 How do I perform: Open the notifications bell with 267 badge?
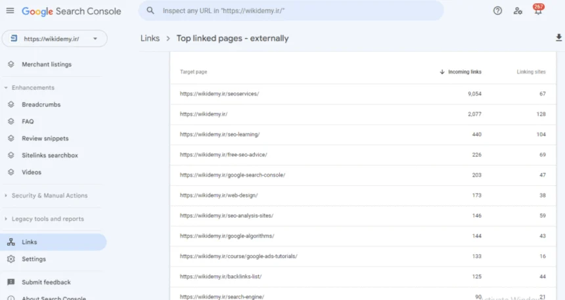[x=538, y=10]
